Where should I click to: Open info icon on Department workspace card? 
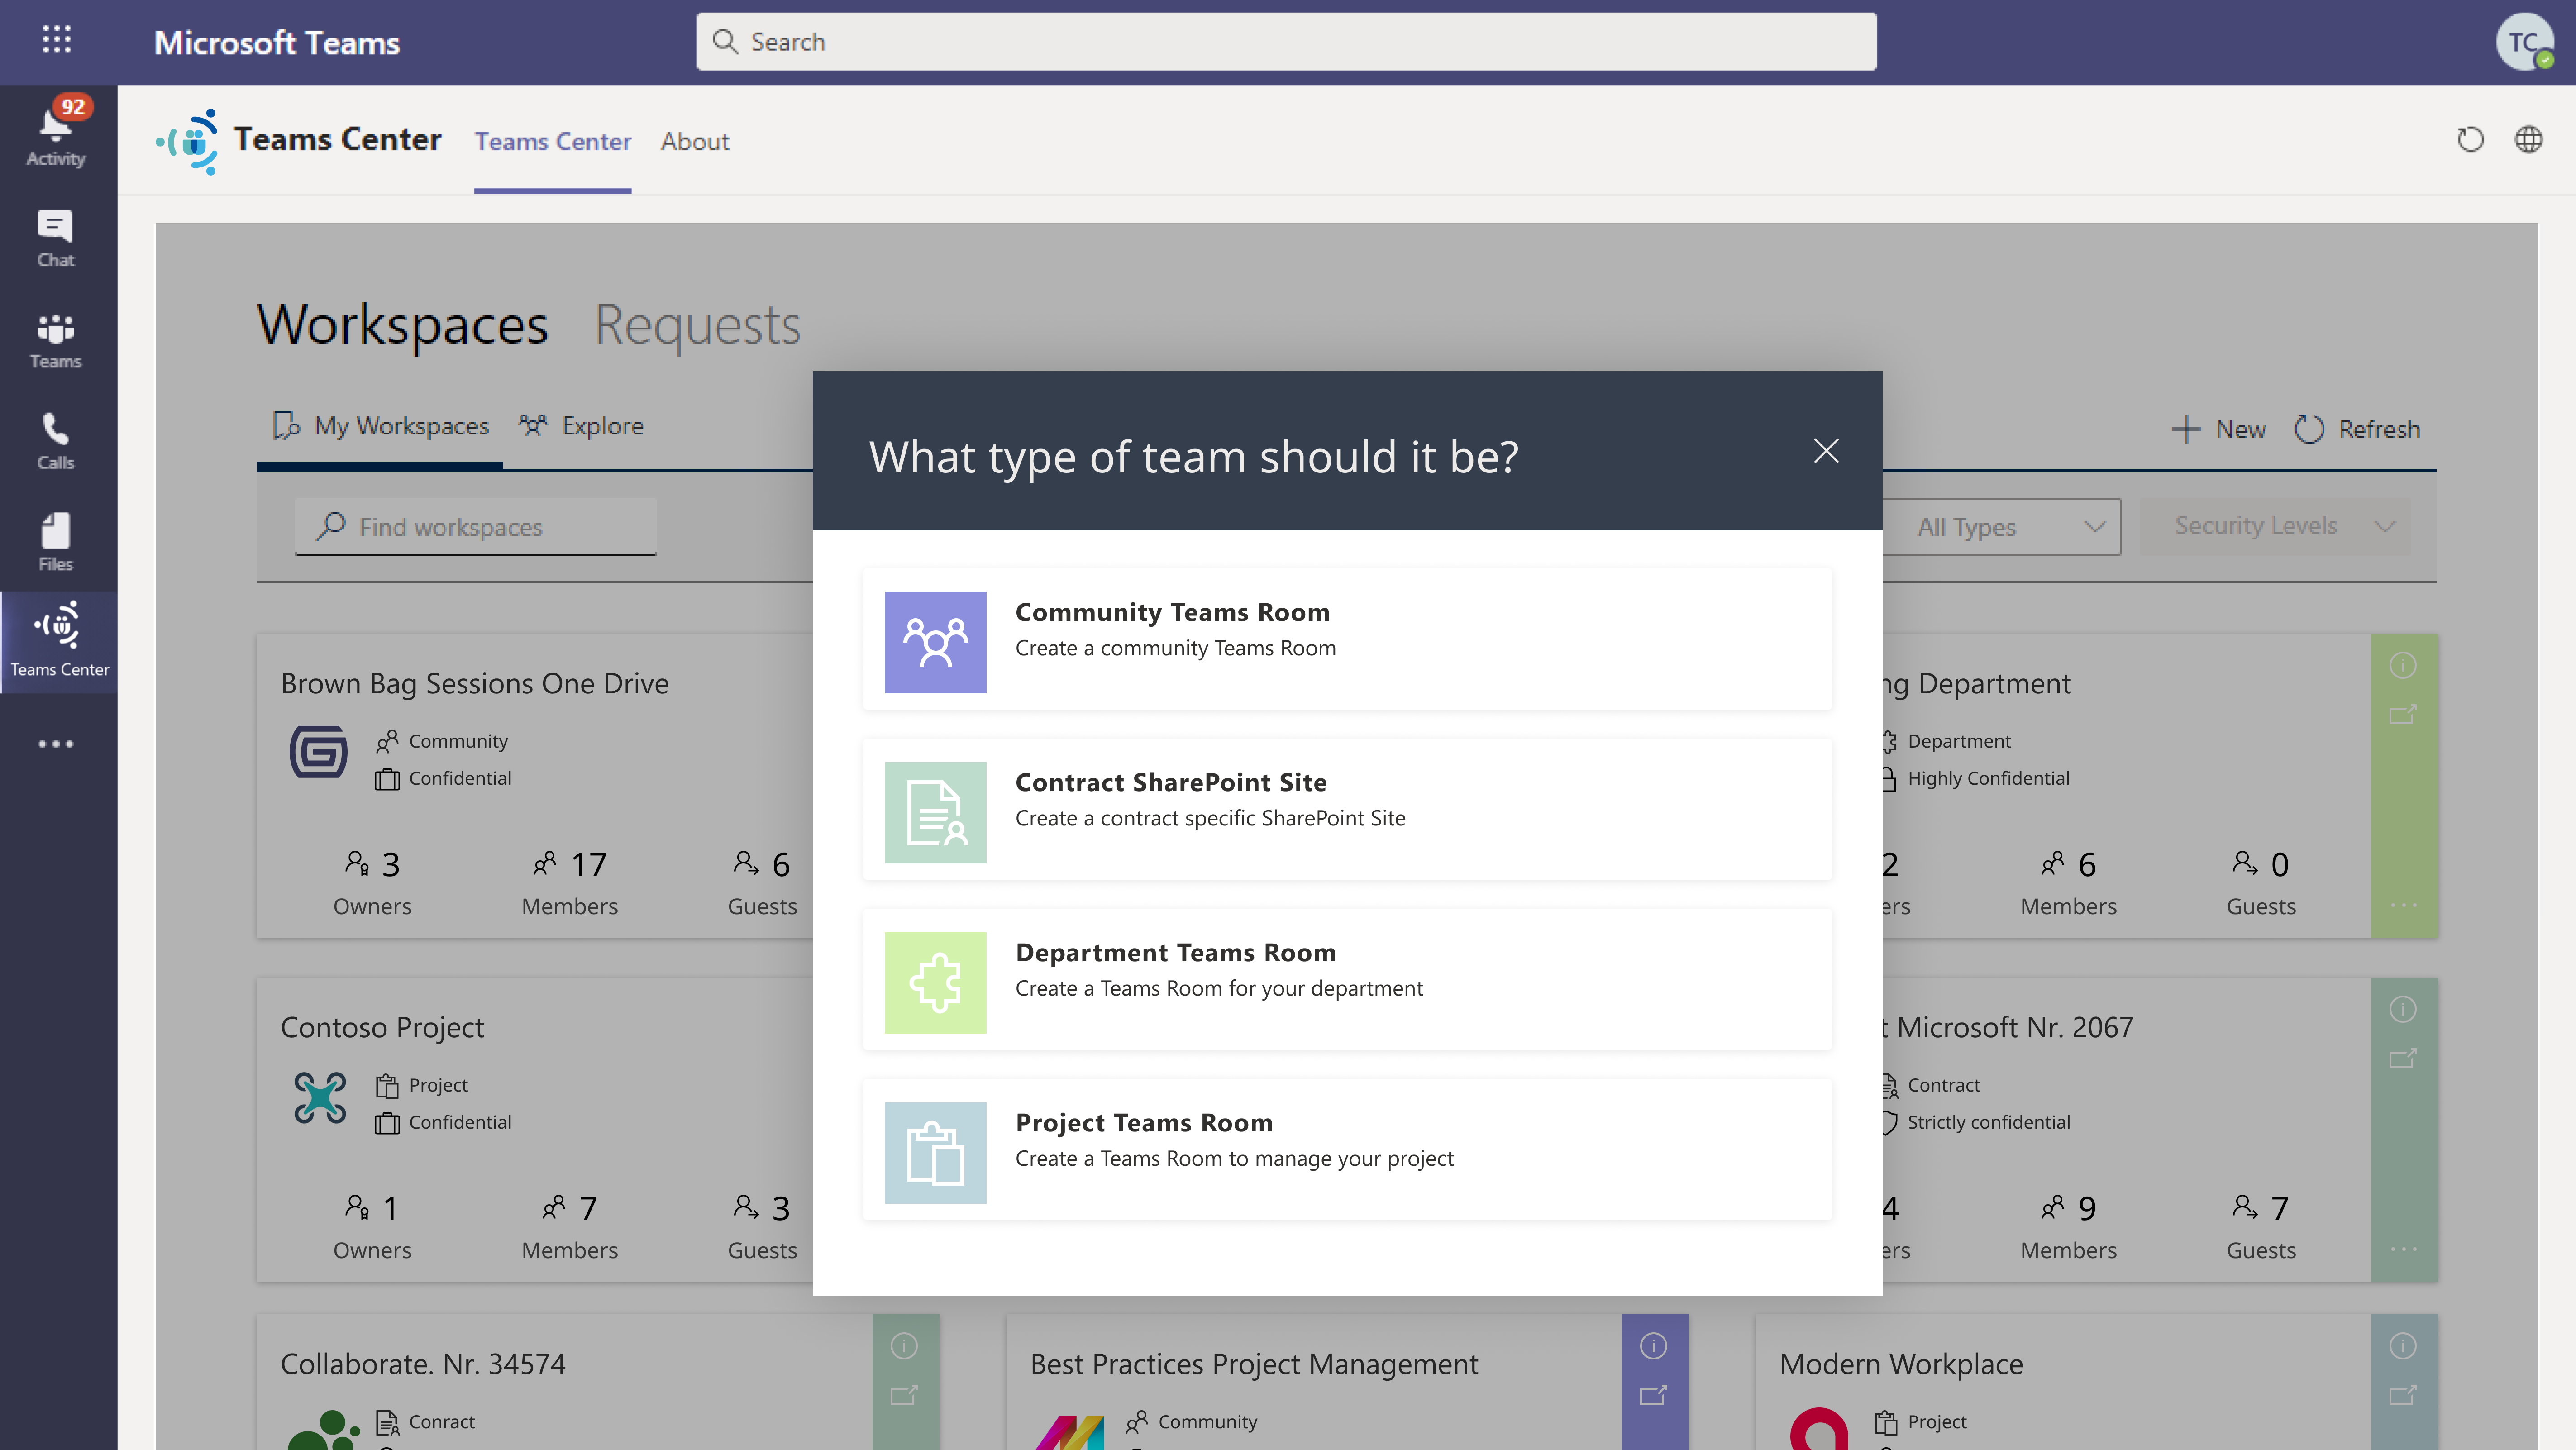[x=2402, y=665]
